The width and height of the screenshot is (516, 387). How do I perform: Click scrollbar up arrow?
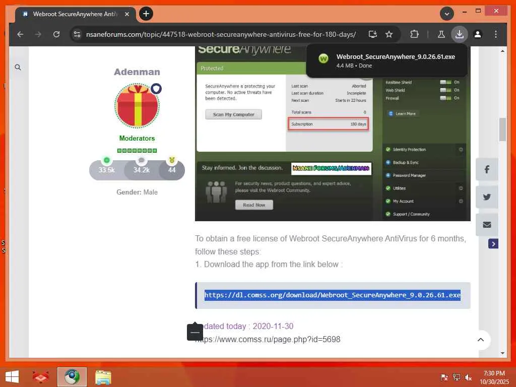coord(502,51)
